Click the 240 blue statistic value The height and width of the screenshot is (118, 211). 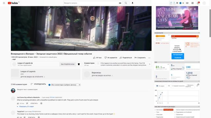tap(188, 67)
